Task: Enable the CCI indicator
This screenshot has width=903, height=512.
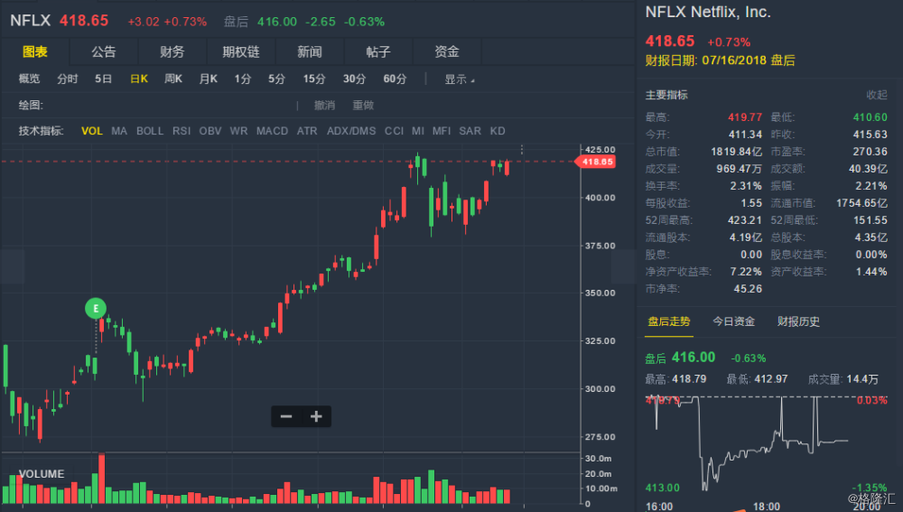Action: point(394,131)
